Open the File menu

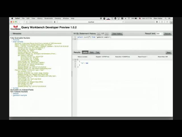click(x=23, y=18)
